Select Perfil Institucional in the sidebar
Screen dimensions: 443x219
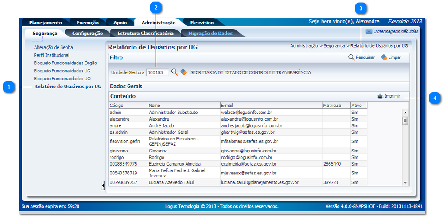51,55
